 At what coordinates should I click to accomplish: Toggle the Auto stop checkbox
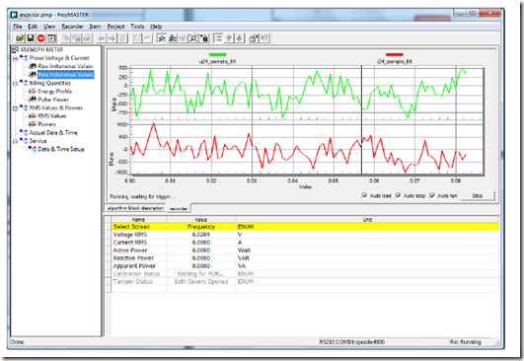pos(398,195)
